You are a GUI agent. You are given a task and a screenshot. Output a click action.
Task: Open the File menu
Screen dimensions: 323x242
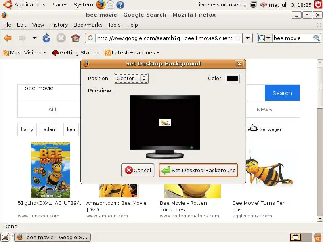pyautogui.click(x=7, y=25)
